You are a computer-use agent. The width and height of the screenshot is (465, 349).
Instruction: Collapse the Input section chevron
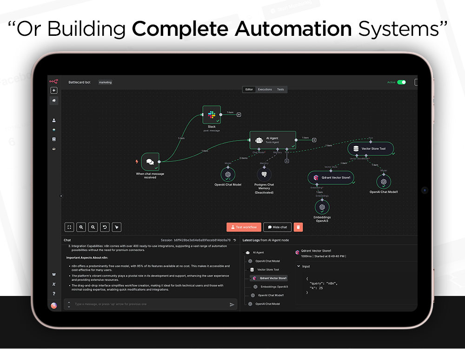tap(299, 266)
